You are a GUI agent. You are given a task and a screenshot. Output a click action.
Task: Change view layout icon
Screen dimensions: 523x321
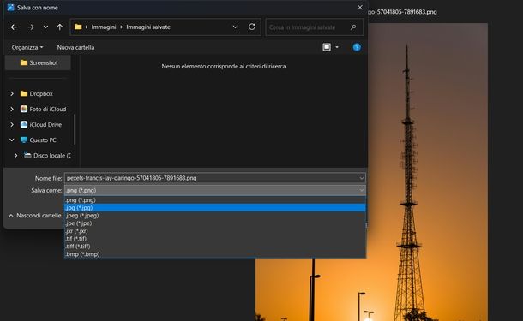click(x=327, y=47)
